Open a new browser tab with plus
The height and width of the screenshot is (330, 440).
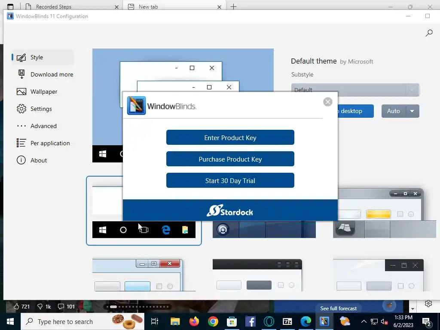(x=233, y=6)
